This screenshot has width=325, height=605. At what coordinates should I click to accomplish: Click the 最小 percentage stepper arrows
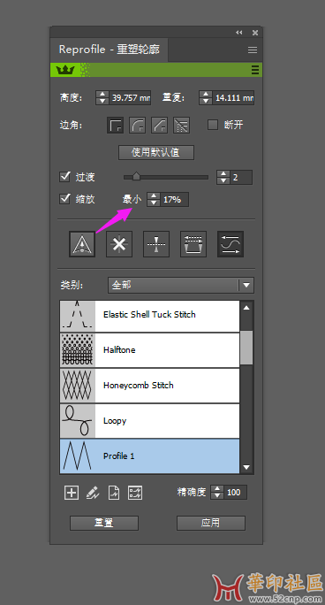click(154, 200)
